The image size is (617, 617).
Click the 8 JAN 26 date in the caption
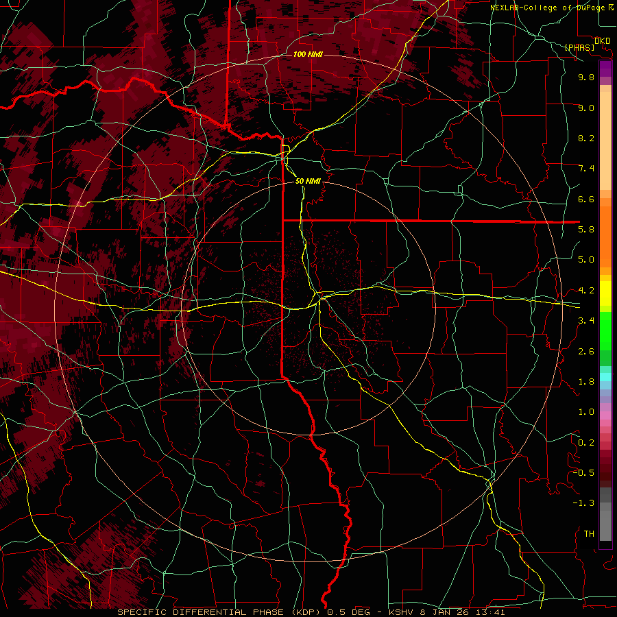click(x=446, y=612)
